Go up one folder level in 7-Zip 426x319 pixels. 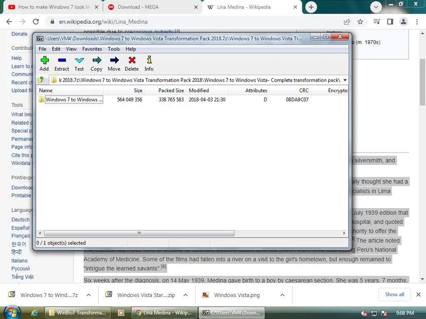[x=41, y=80]
